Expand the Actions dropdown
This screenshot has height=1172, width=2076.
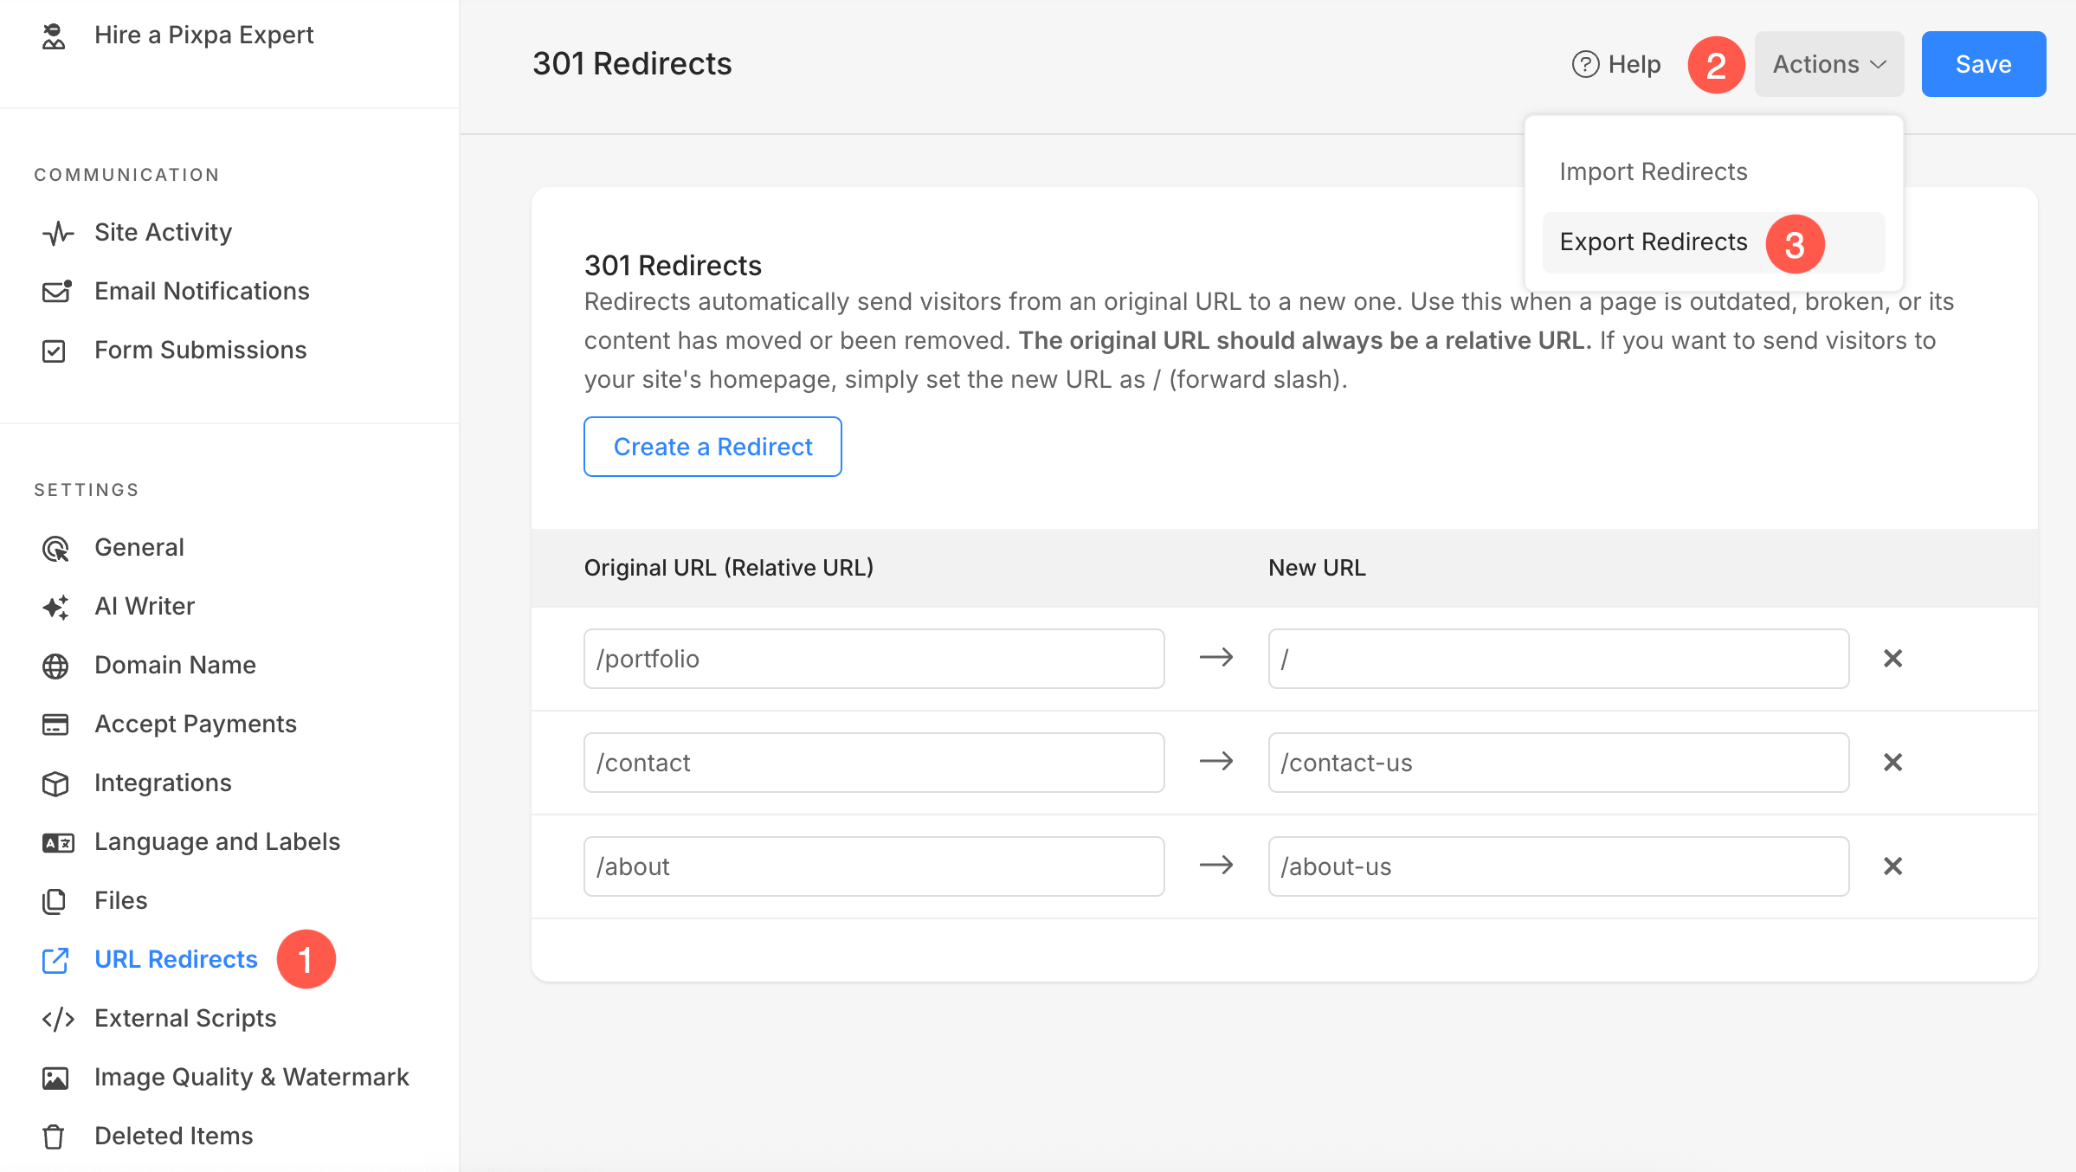(1828, 64)
